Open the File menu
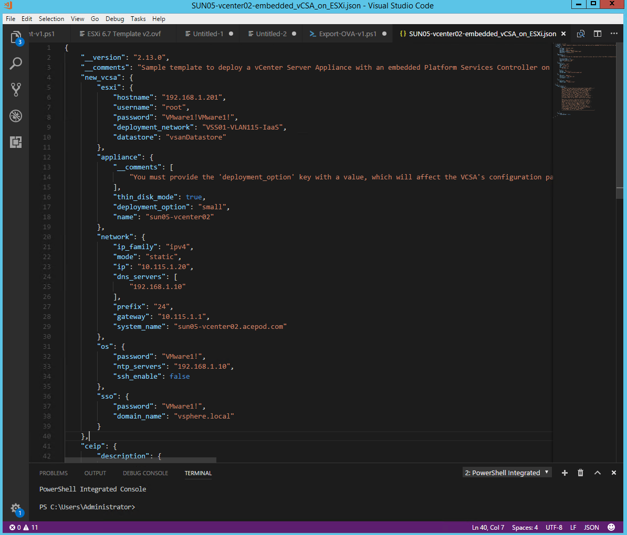627x535 pixels. pyautogui.click(x=11, y=19)
